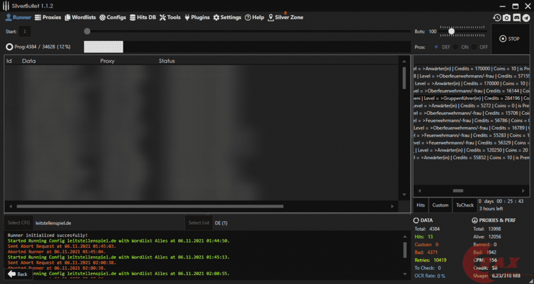
Task: Click the data grid scroll-right arrow
Action: pos(392,206)
